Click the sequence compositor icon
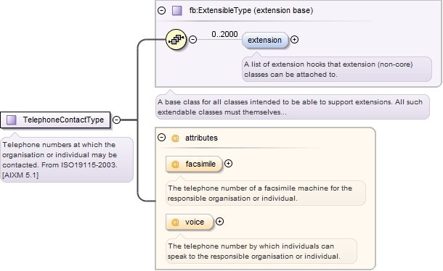This screenshot has width=443, height=271. pyautogui.click(x=176, y=39)
